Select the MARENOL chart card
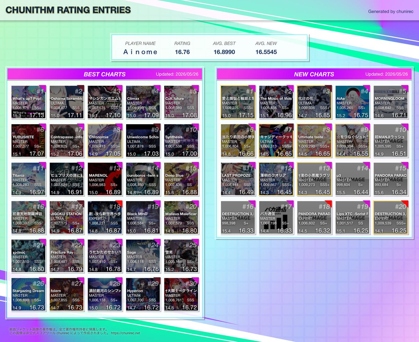Image resolution: width=419 pixels, height=342 pixels. click(x=105, y=179)
